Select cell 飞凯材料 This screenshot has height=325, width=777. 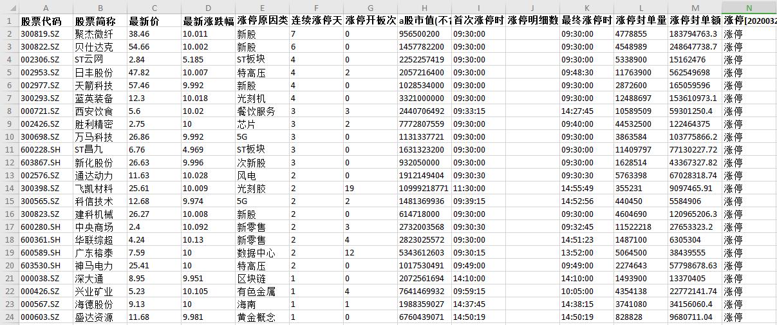100,188
